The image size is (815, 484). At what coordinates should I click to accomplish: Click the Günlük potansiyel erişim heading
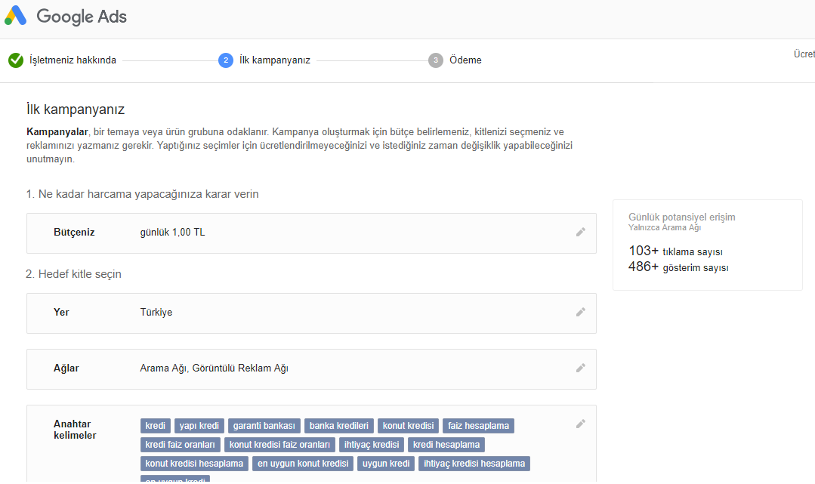click(x=682, y=217)
